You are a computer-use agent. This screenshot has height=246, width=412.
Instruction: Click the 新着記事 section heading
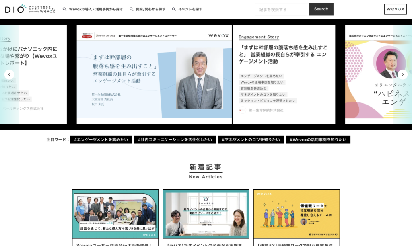tap(206, 167)
